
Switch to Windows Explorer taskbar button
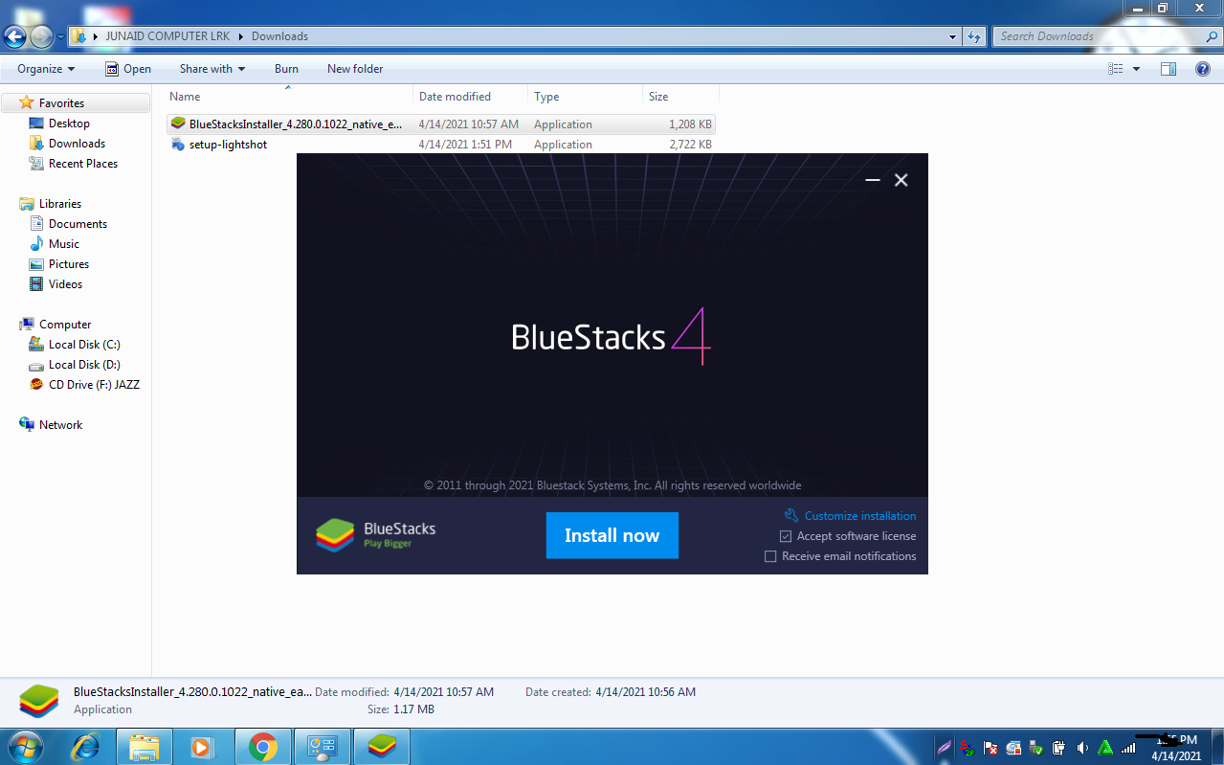coord(145,747)
